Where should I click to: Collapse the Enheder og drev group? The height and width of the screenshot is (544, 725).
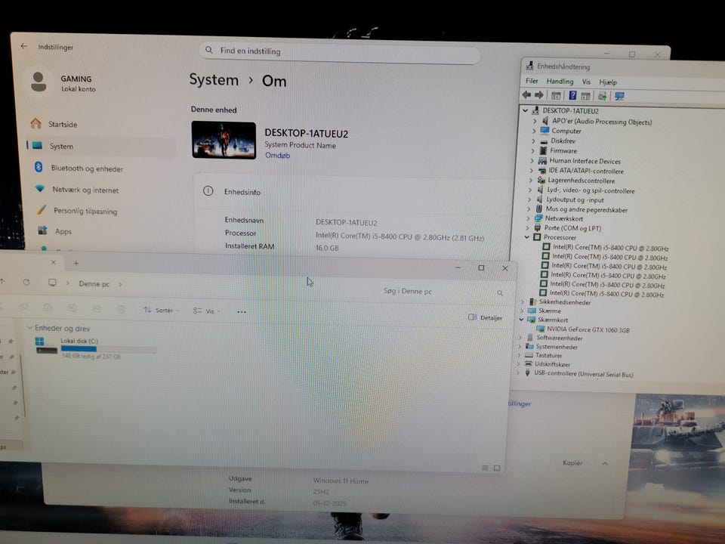[x=30, y=327]
